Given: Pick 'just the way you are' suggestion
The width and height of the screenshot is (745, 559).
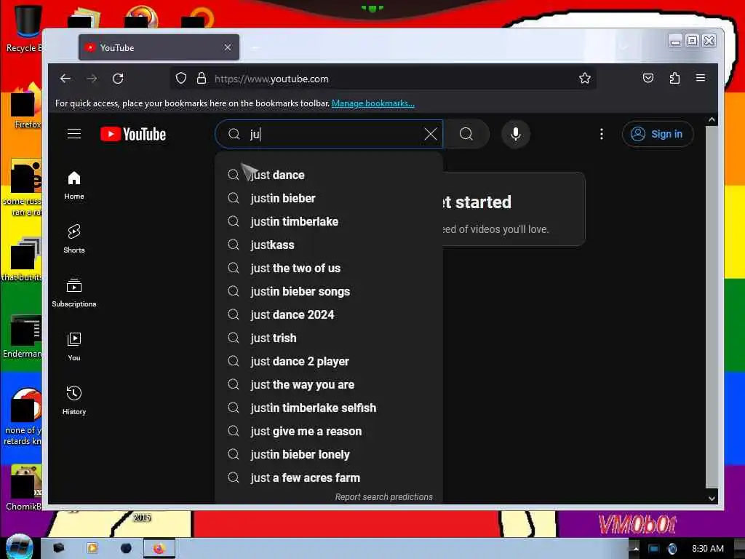Looking at the screenshot, I should pos(329,384).
